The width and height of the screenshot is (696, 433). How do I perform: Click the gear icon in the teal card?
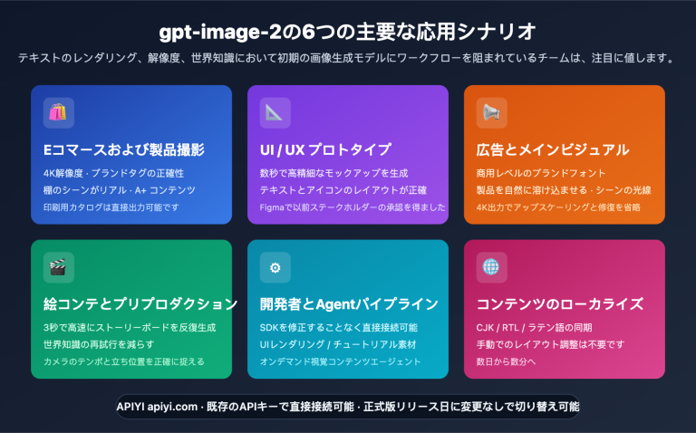tap(275, 267)
